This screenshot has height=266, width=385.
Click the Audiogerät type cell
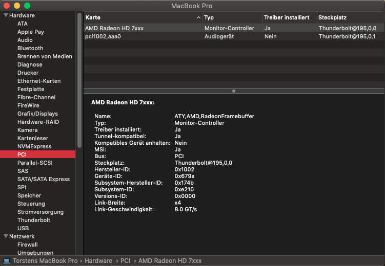(x=219, y=36)
